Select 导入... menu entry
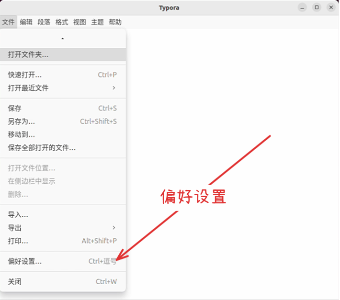 (x=63, y=215)
